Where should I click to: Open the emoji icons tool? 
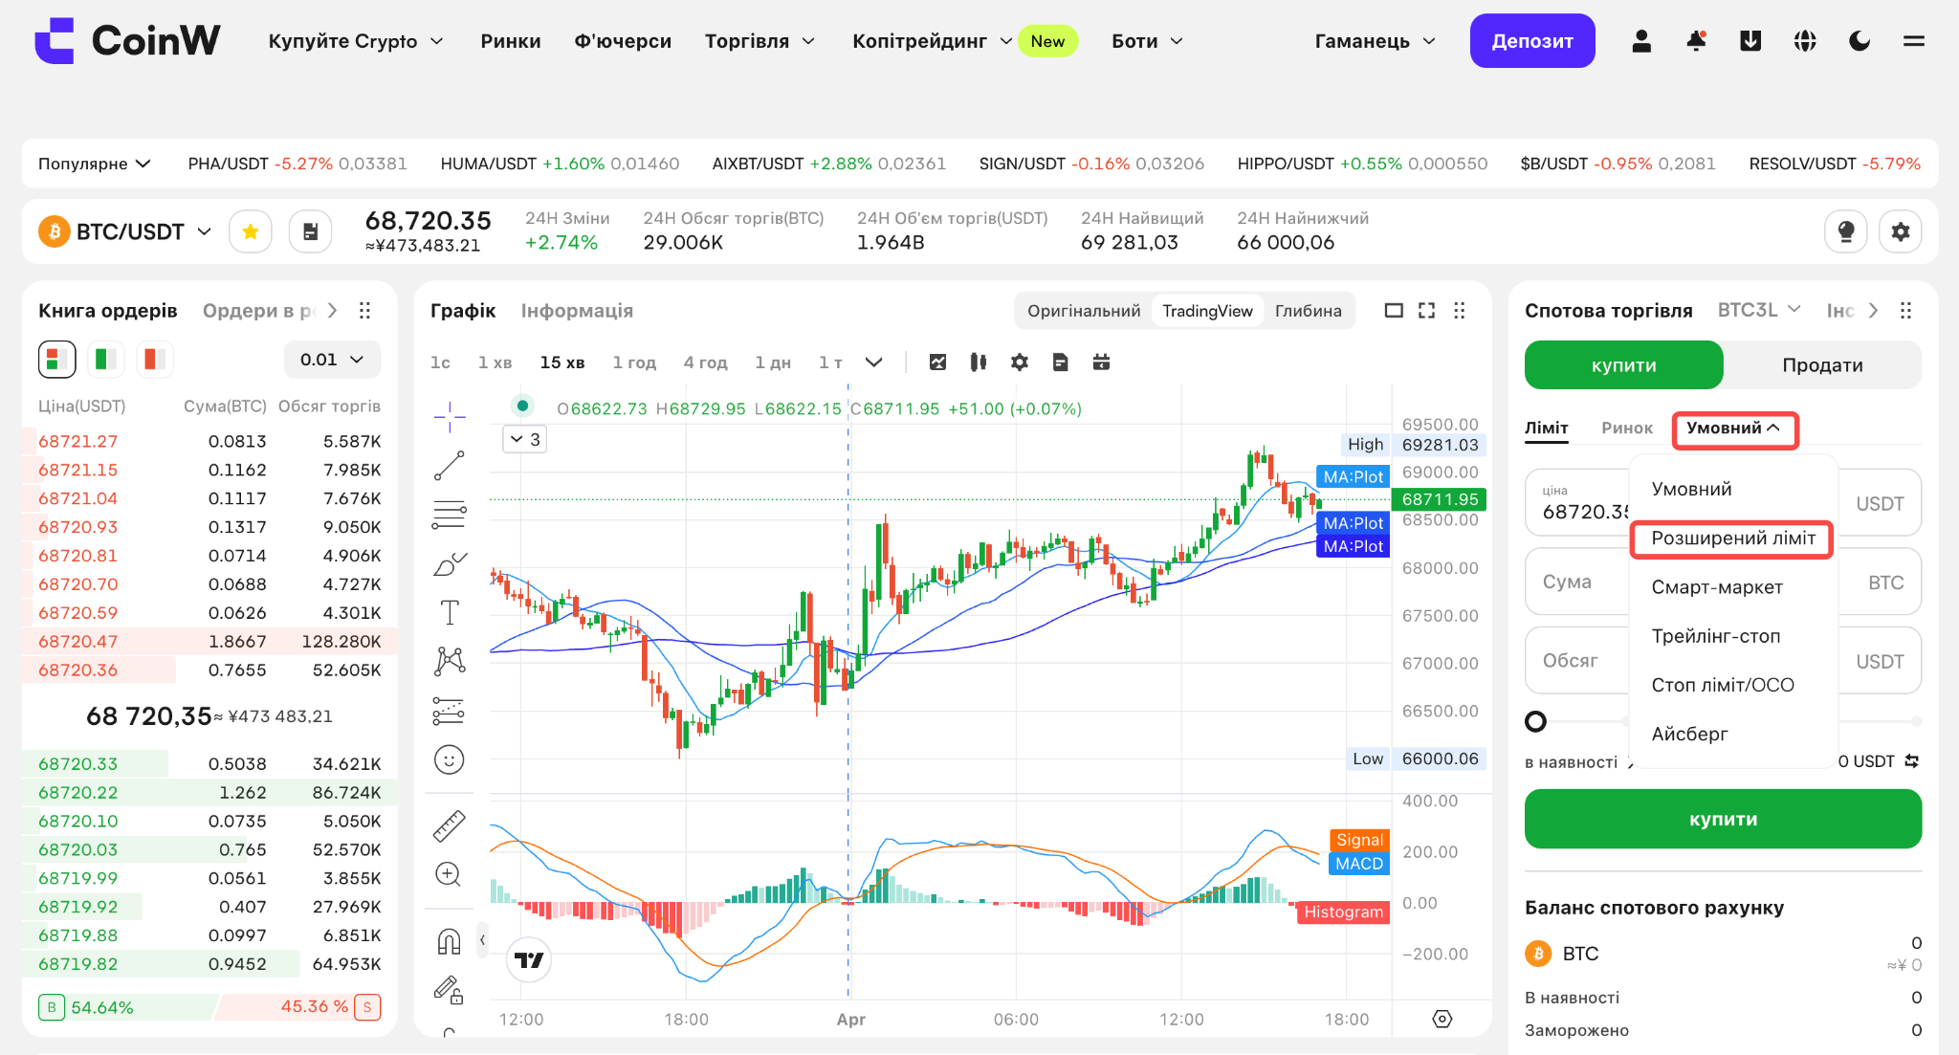click(x=449, y=759)
